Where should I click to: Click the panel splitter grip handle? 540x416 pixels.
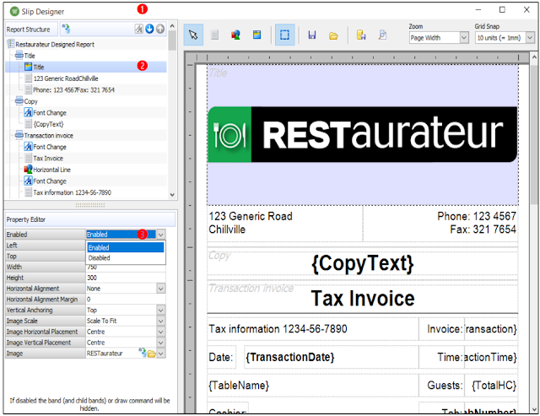(90, 205)
